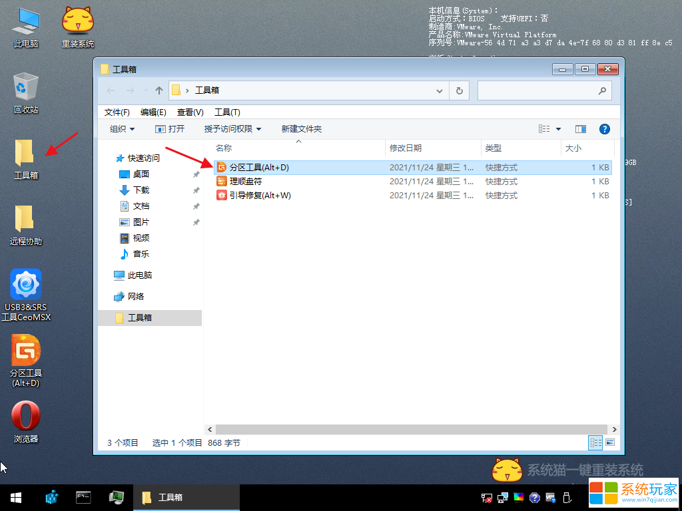
Task: Click the help question-mark tray icon
Action: point(535,498)
